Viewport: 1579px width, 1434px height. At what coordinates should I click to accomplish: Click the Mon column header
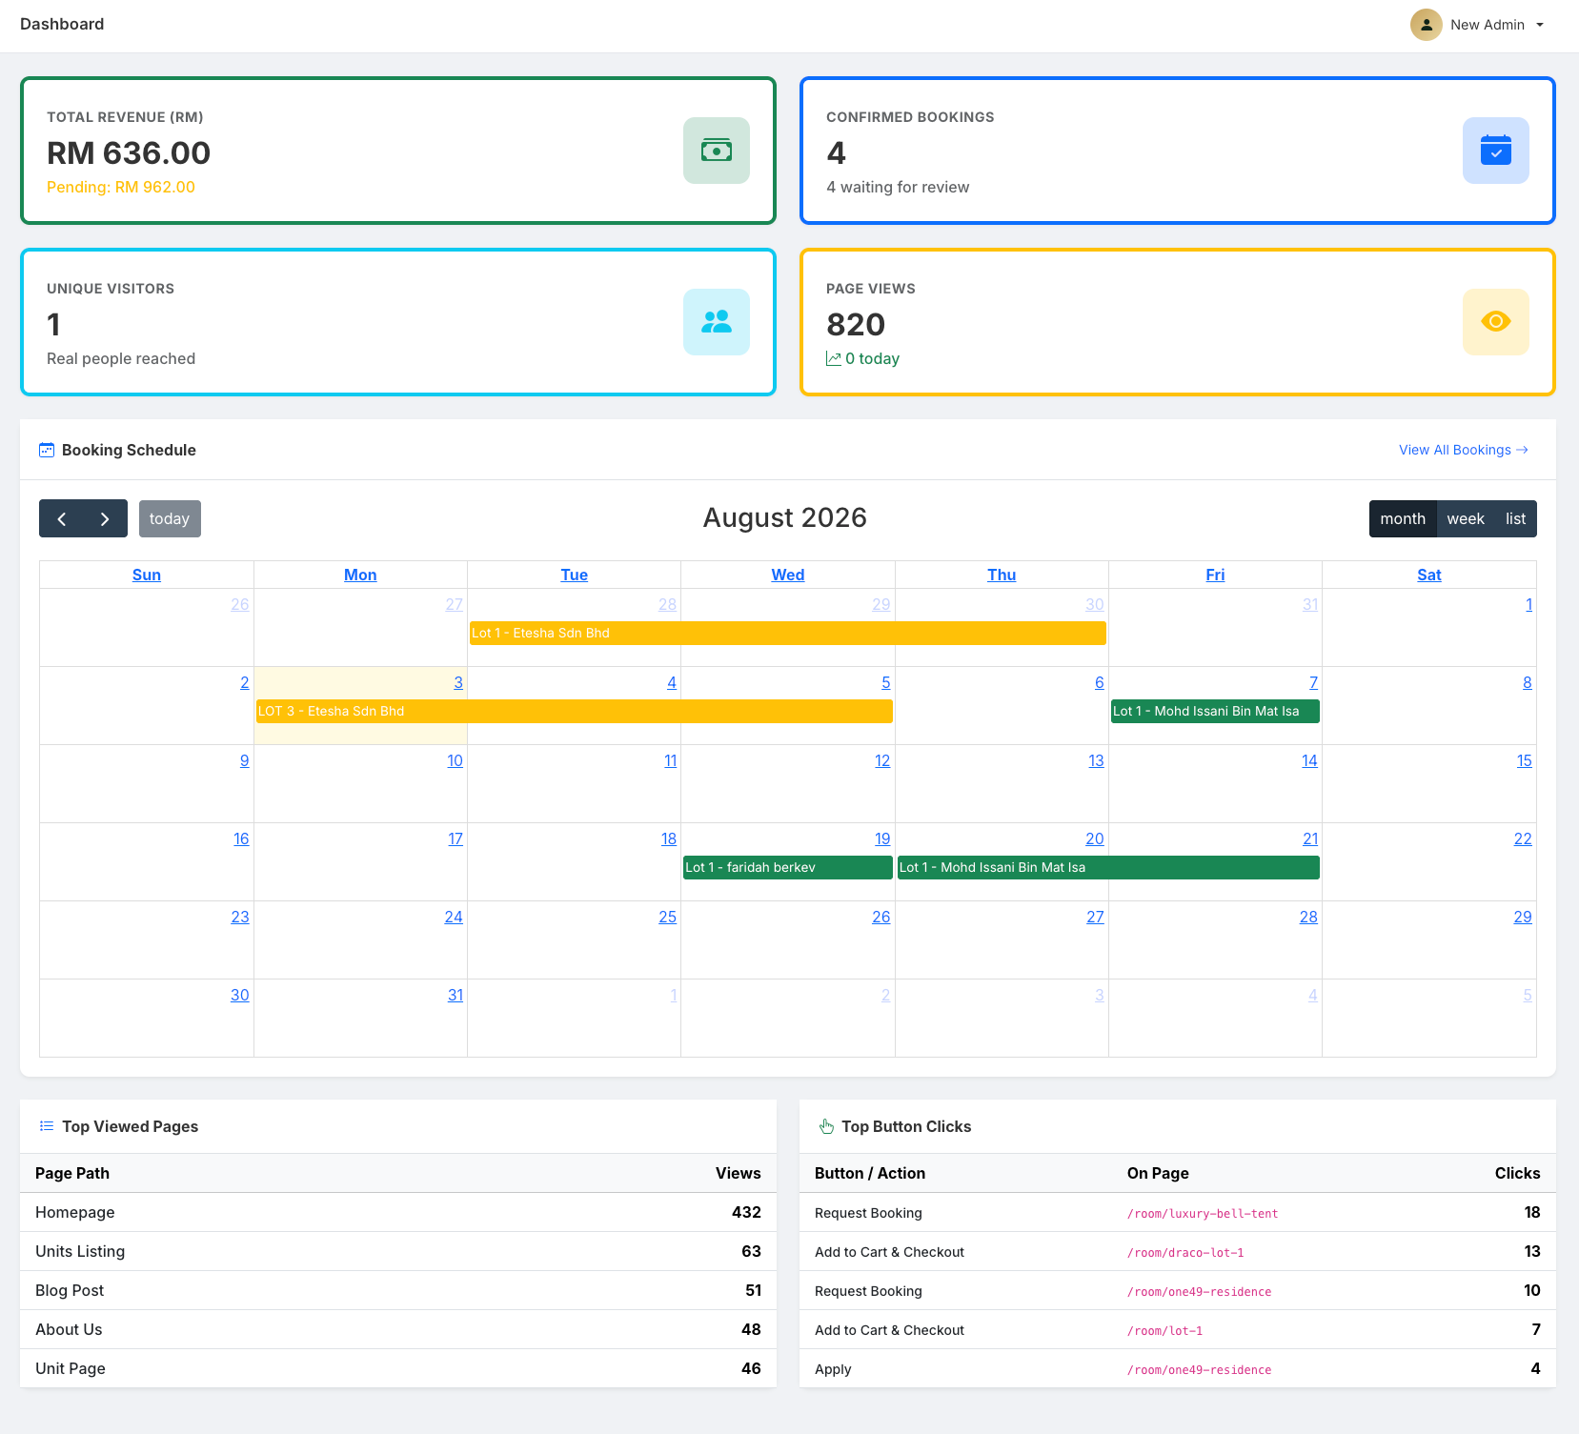(360, 575)
